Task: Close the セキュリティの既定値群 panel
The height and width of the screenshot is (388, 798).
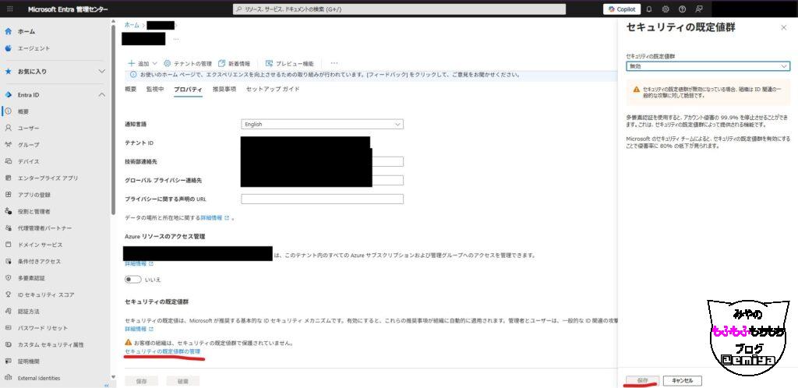Action: pos(784,27)
